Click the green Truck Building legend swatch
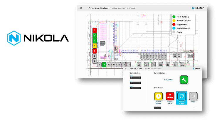 pyautogui.click(x=174, y=17)
